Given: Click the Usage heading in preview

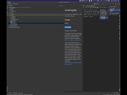Looking at the screenshot, I should tap(67, 20).
